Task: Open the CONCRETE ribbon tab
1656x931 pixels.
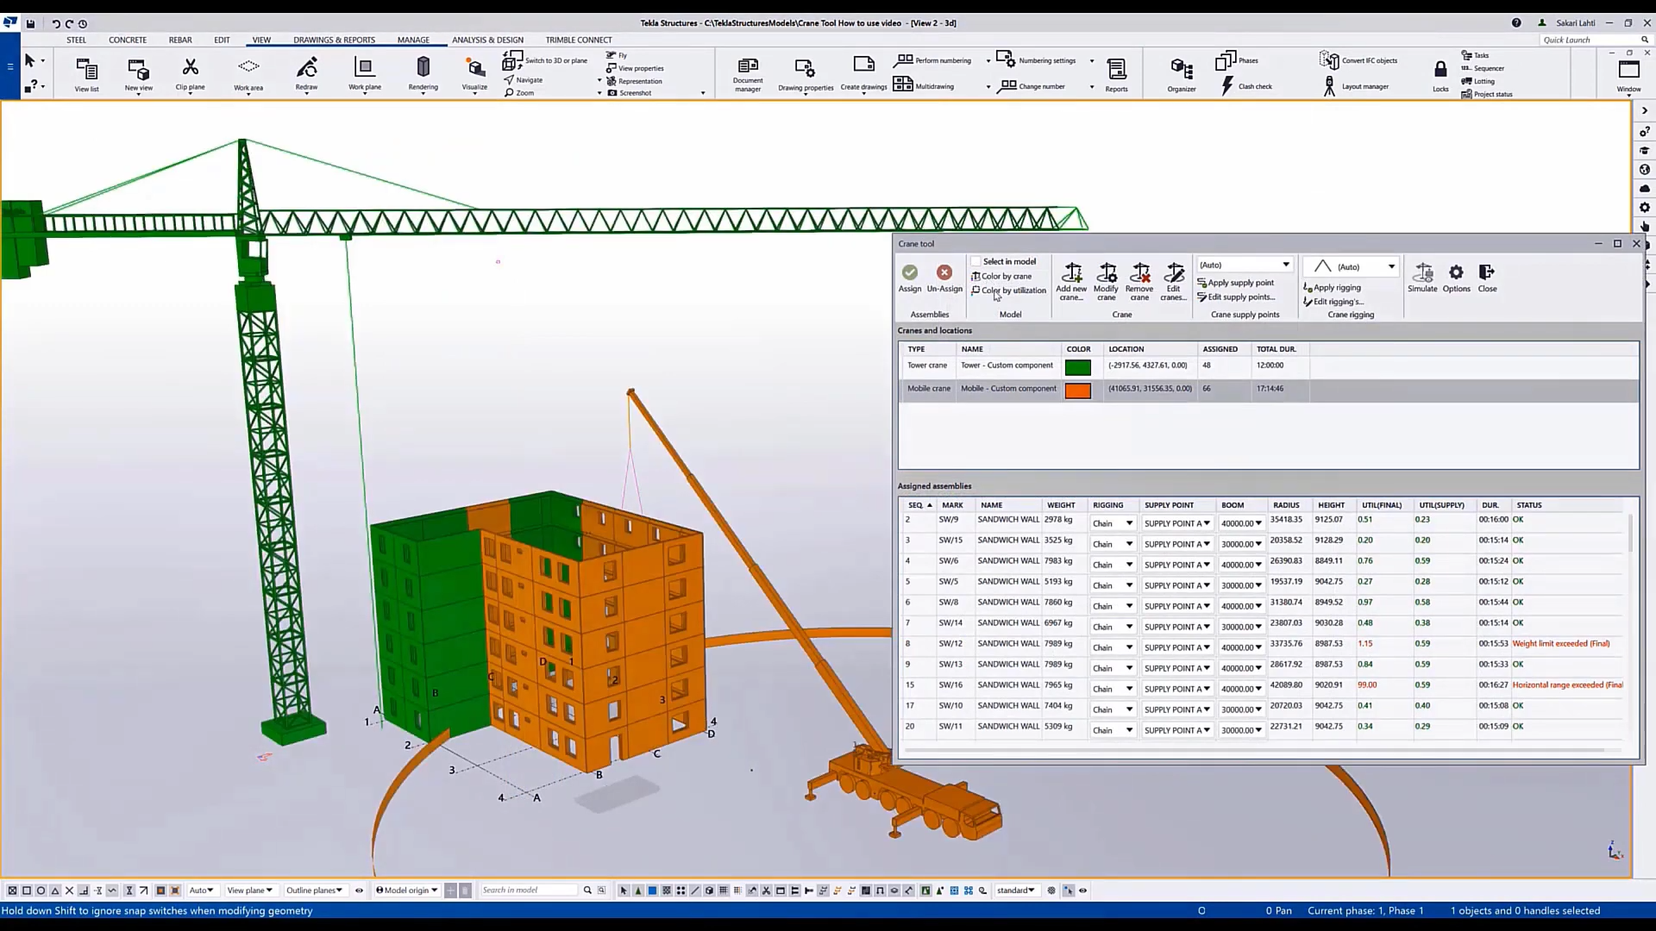Action: coord(128,40)
